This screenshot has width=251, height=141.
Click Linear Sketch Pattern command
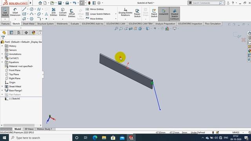[98, 14]
